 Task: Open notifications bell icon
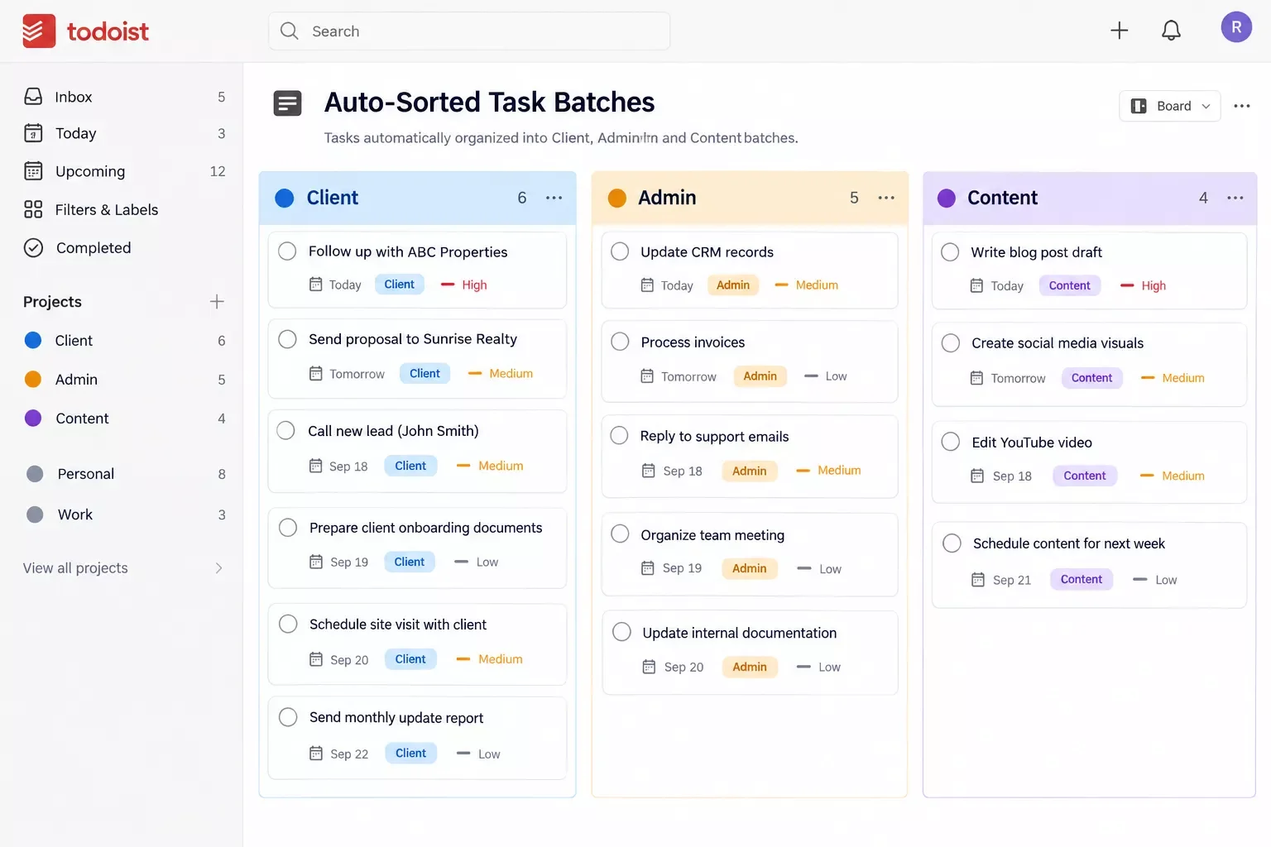pyautogui.click(x=1171, y=31)
